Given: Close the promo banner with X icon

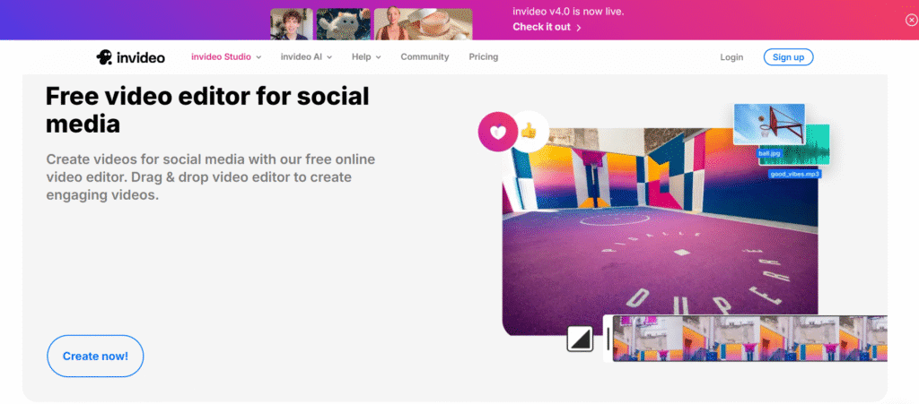Looking at the screenshot, I should 911,20.
